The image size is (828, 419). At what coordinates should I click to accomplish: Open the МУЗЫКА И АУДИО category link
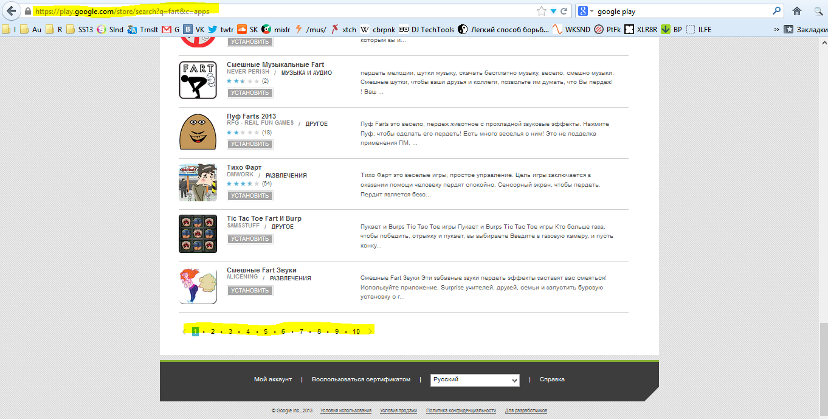pos(306,73)
